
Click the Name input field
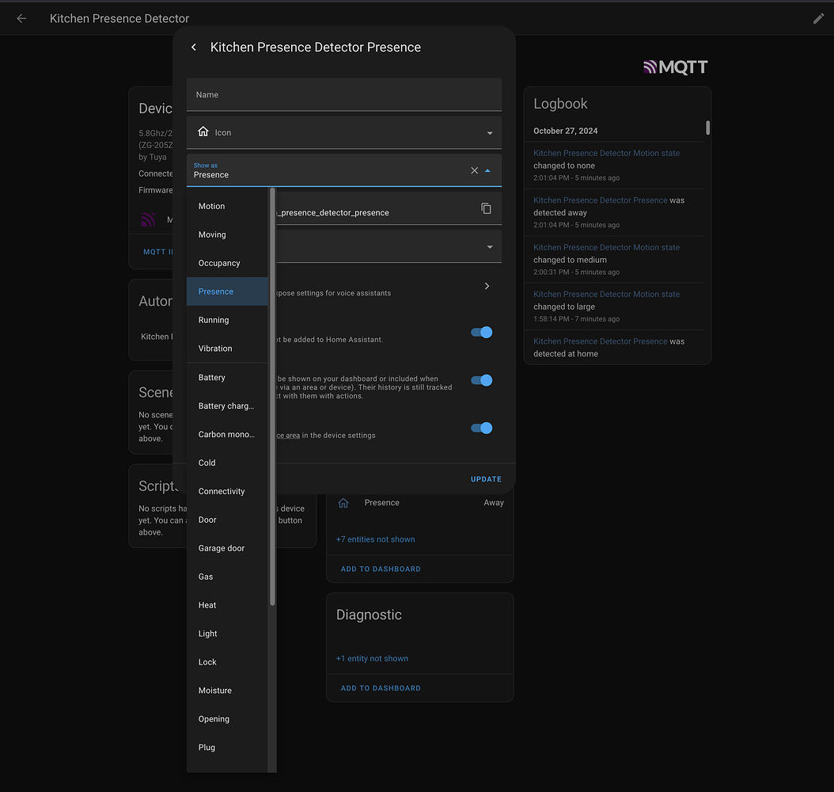click(x=343, y=94)
